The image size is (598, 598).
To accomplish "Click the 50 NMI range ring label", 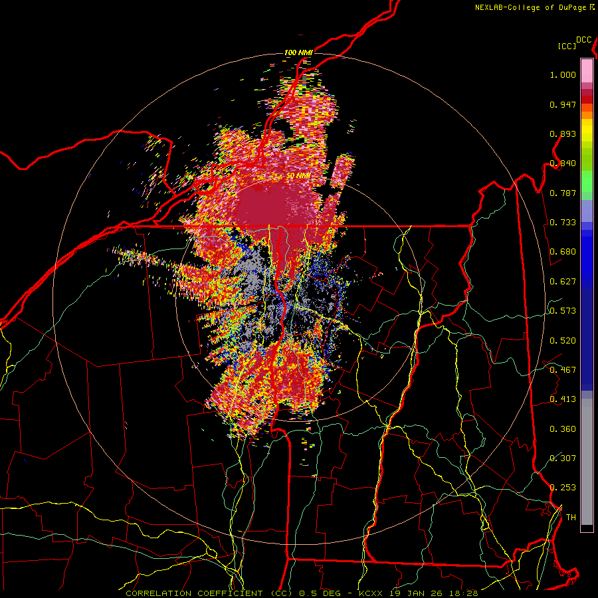I will coord(298,176).
